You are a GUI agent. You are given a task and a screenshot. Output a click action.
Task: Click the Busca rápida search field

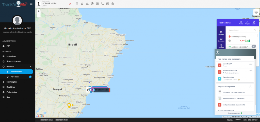pos(242,30)
